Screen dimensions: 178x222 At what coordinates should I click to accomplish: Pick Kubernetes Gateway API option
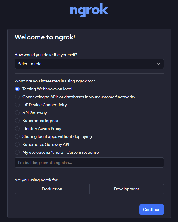(x=17, y=144)
